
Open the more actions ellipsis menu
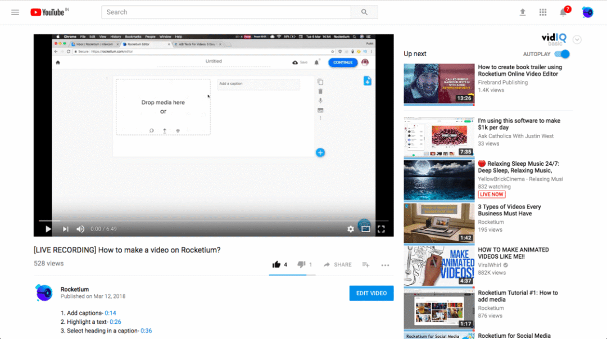click(385, 265)
